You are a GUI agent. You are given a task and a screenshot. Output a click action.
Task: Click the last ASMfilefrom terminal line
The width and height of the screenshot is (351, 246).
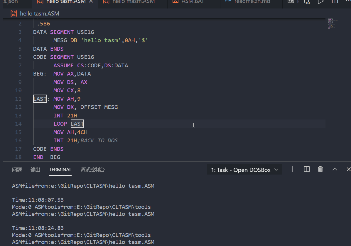point(83,242)
